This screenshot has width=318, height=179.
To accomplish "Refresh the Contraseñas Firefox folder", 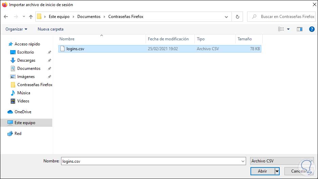I will pyautogui.click(x=237, y=17).
